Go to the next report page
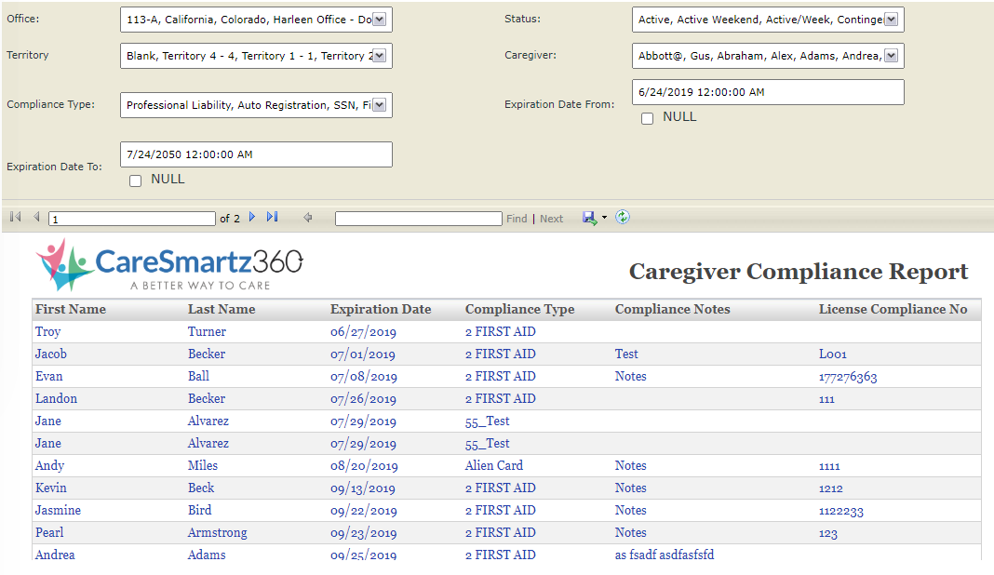This screenshot has height=575, width=994. point(252,218)
